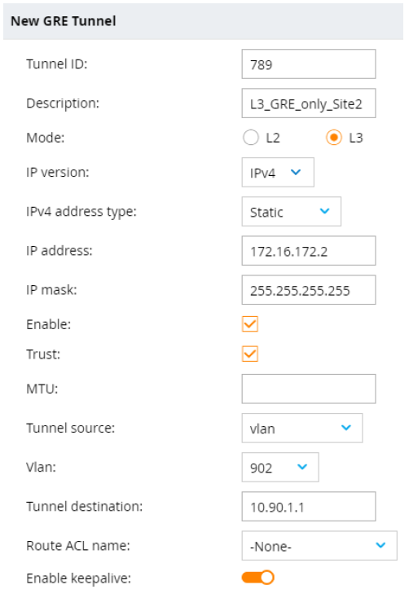The height and width of the screenshot is (598, 409).
Task: Click the Description text field
Action: [x=309, y=103]
